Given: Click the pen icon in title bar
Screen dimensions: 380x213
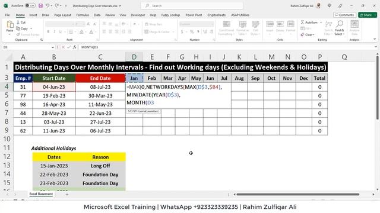Looking at the screenshot, I should tap(340, 5).
